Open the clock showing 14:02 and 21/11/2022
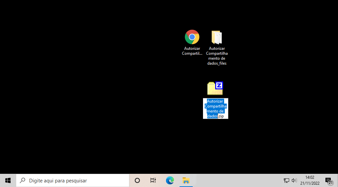 click(x=310, y=180)
